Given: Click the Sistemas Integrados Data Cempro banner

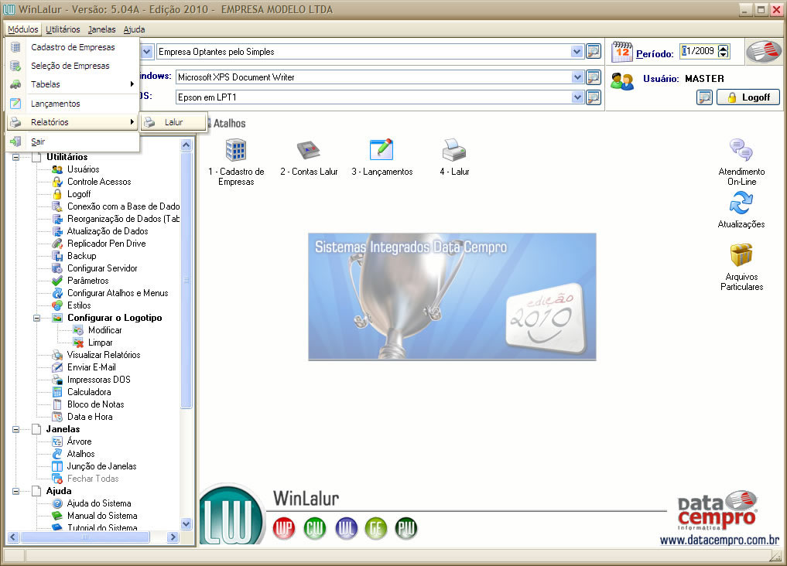Looking at the screenshot, I should point(452,296).
